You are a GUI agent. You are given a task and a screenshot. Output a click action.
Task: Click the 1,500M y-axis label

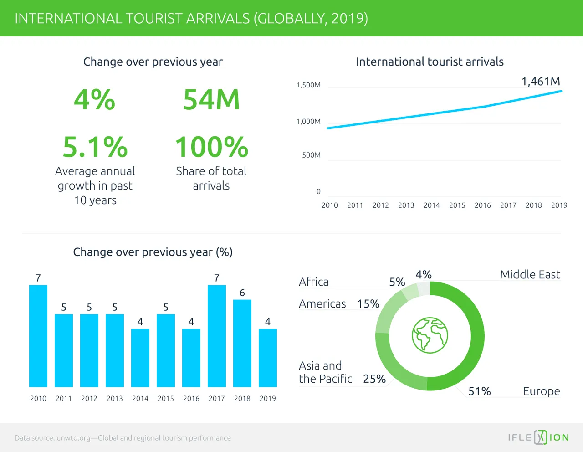(x=308, y=85)
